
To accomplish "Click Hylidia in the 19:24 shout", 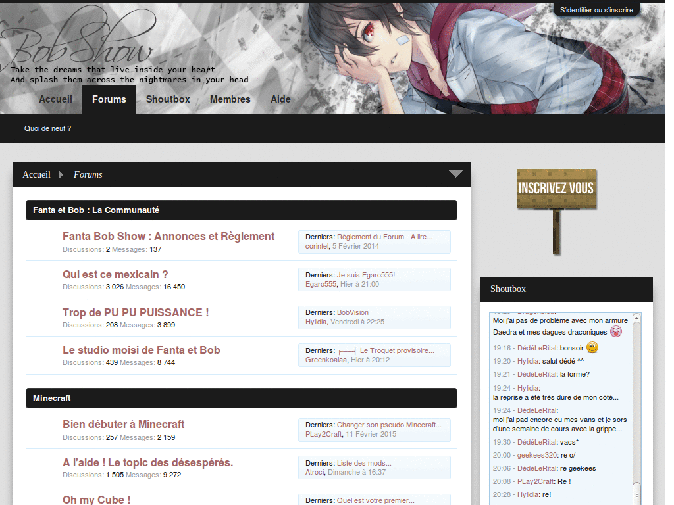I will pos(528,388).
